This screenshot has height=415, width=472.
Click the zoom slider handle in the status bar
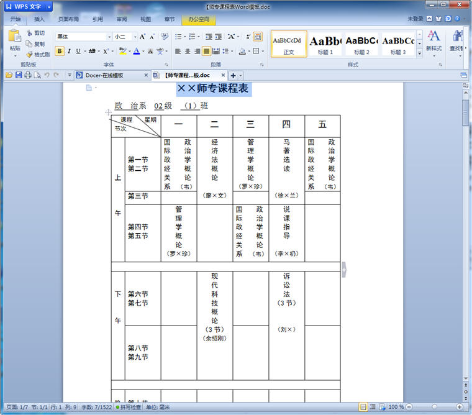(x=434, y=407)
